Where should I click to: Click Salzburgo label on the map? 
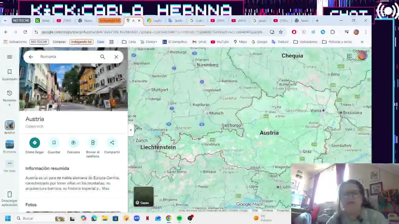point(231,125)
